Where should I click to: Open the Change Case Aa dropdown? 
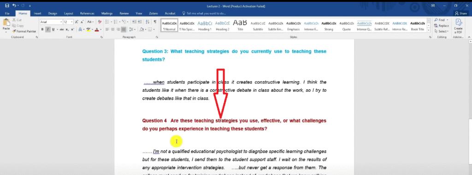[x=91, y=22]
